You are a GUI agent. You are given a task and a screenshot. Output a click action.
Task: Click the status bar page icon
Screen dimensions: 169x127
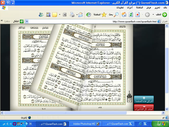click(x=167, y=117)
